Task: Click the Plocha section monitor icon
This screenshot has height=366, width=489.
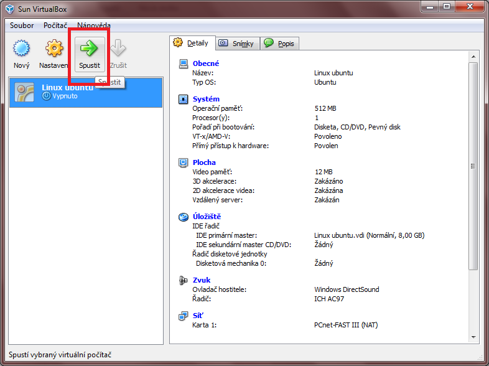Action: tap(184, 162)
